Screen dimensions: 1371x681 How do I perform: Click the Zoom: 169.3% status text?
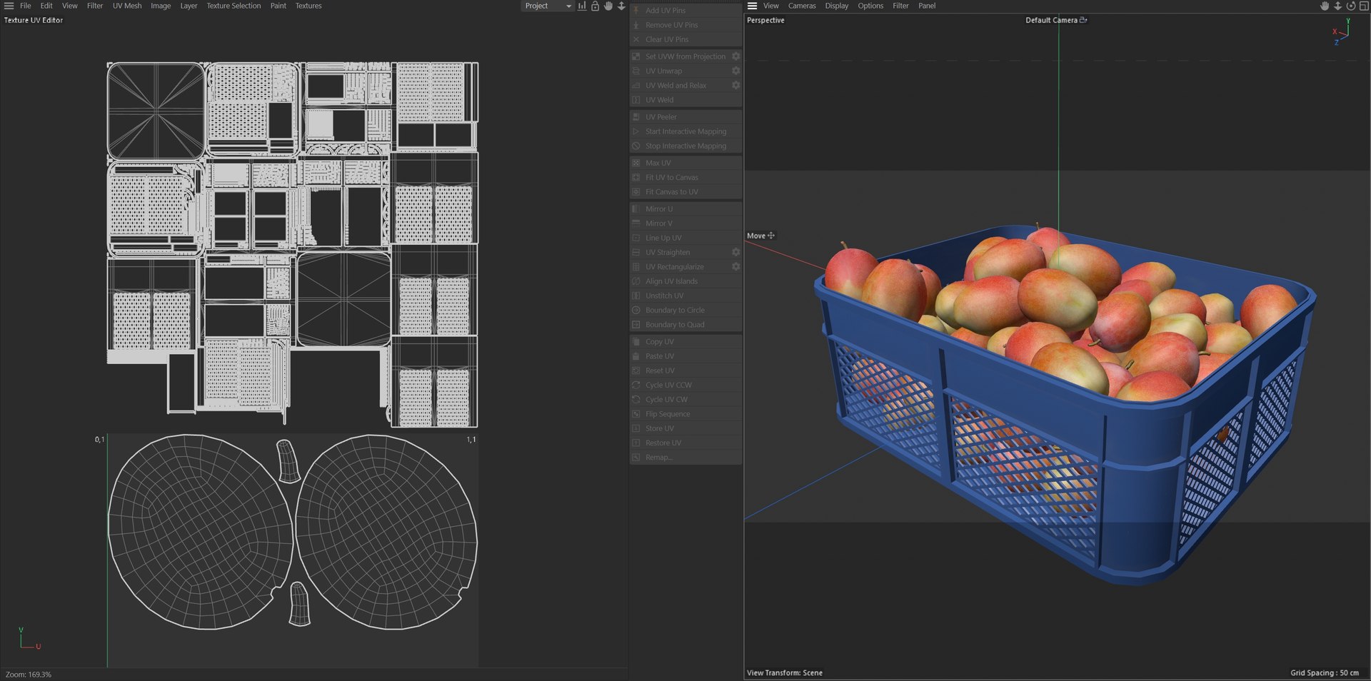pyautogui.click(x=29, y=675)
